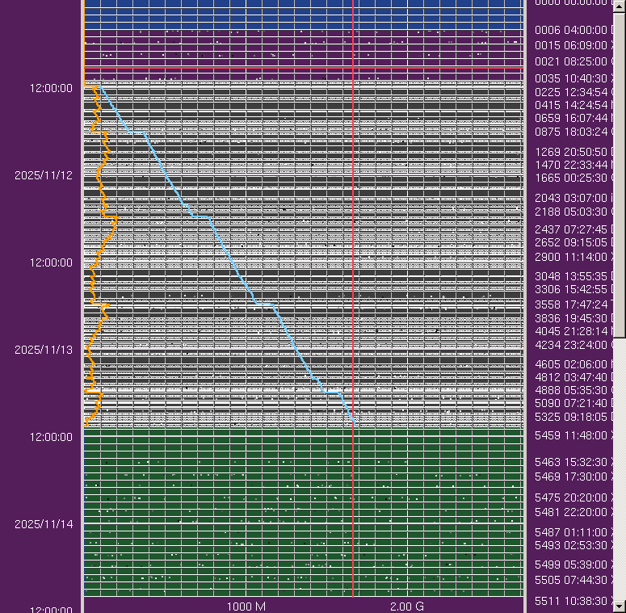Click the empty scrollbar track below the thumb
Viewport: 626px width, 613px height.
[620, 468]
